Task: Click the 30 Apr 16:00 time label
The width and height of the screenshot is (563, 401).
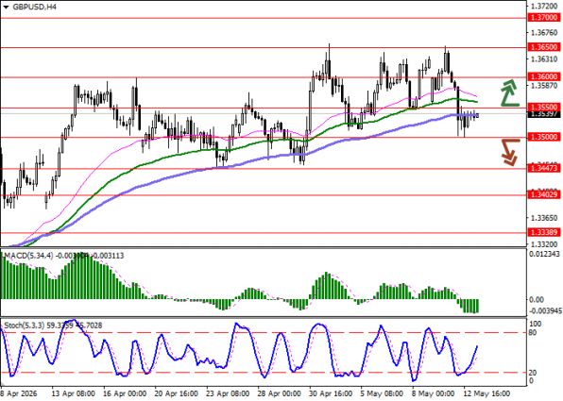Action: click(332, 393)
